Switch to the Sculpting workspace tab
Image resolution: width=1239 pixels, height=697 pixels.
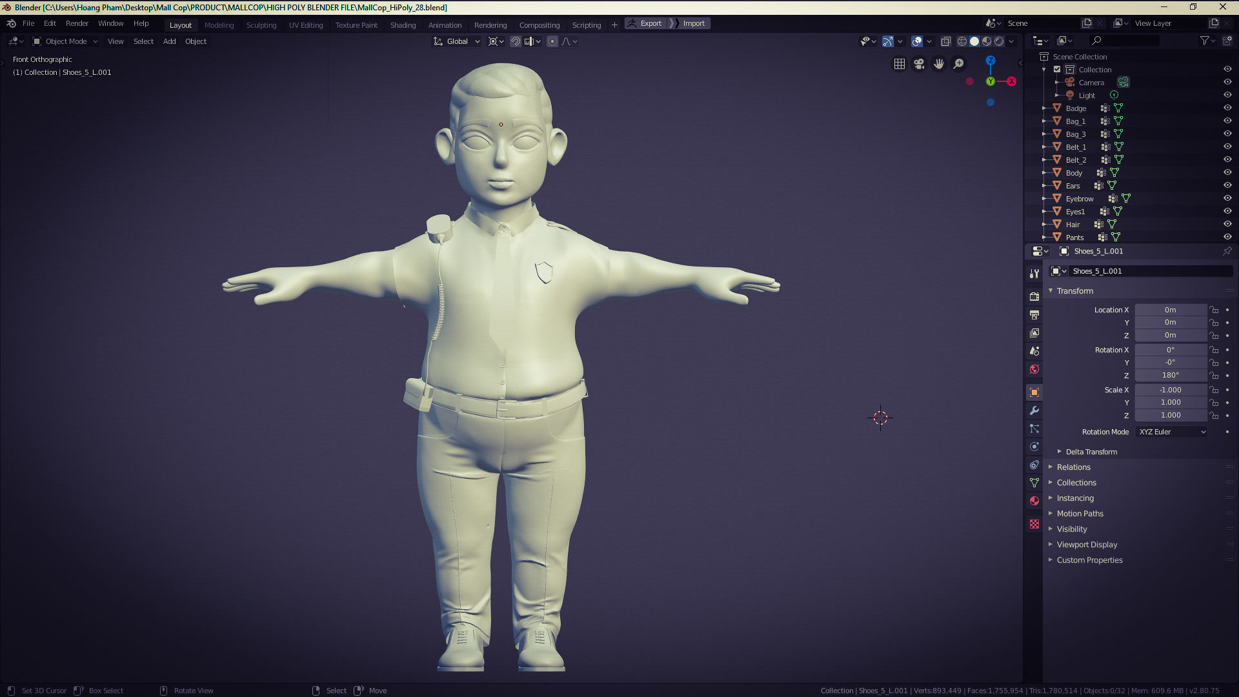[261, 25]
